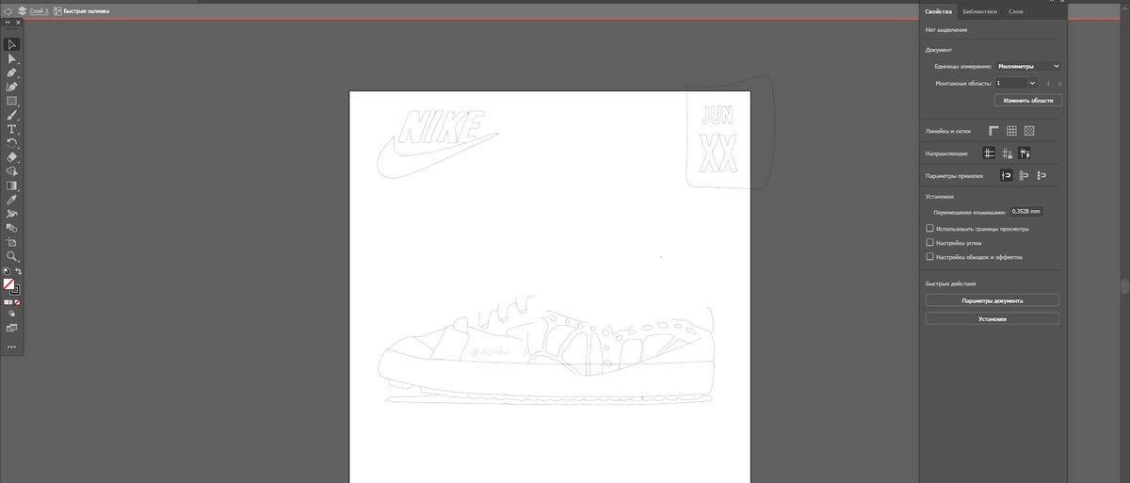Select the Rotate tool
1130x483 pixels.
pos(12,143)
